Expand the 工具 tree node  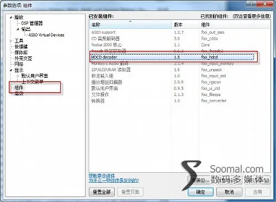11,41
